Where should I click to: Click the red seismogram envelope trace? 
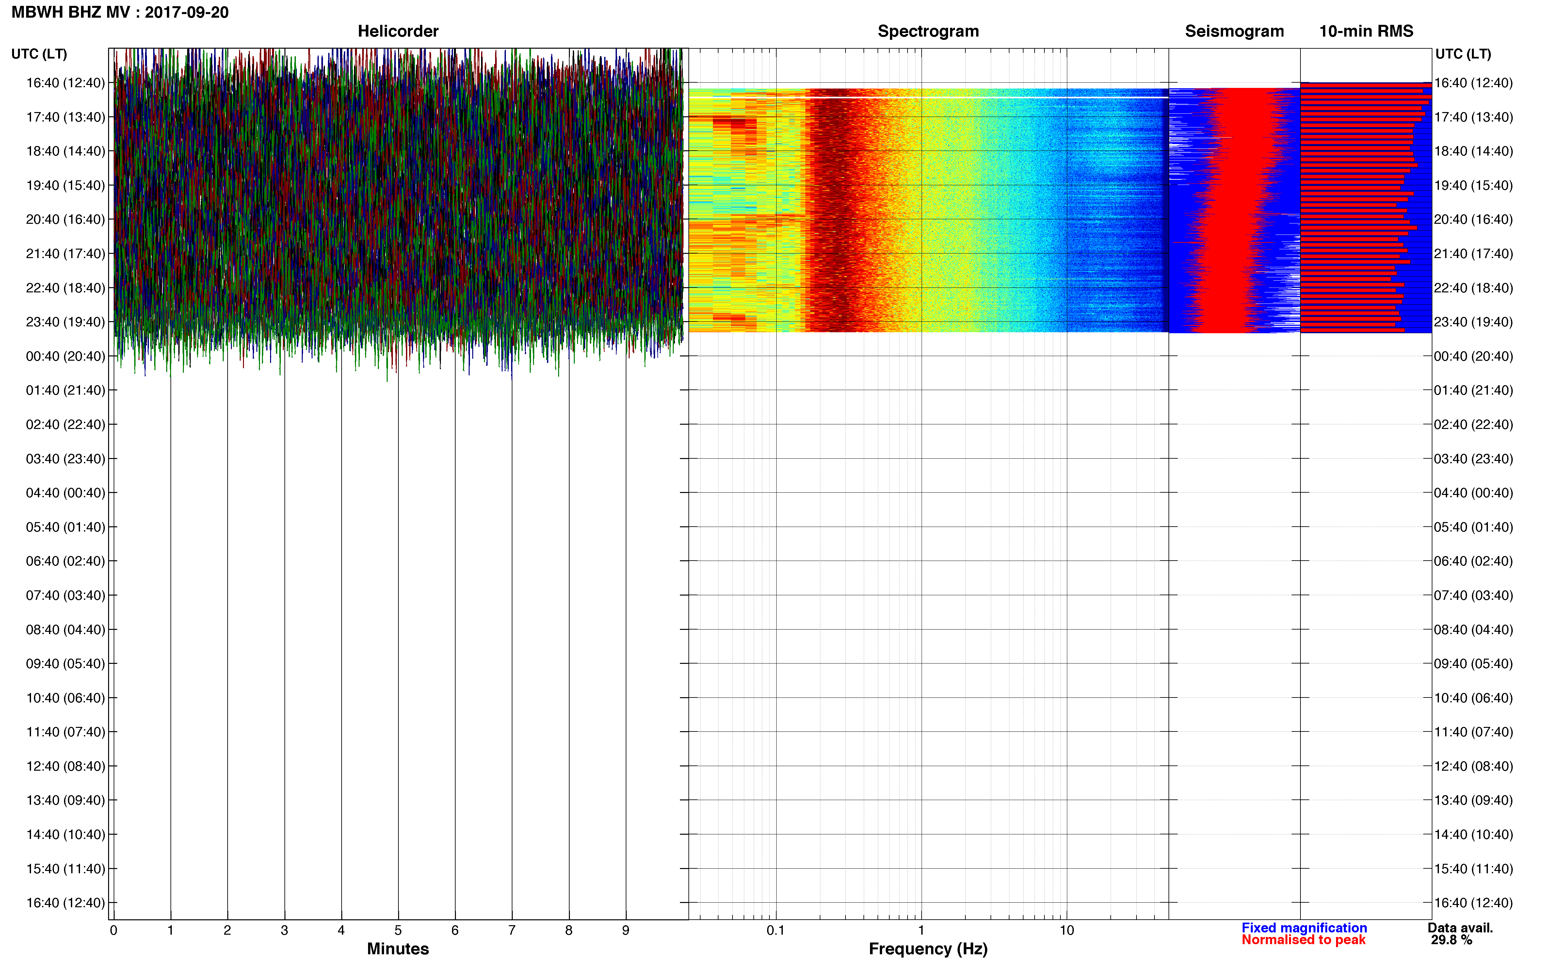tap(1232, 211)
